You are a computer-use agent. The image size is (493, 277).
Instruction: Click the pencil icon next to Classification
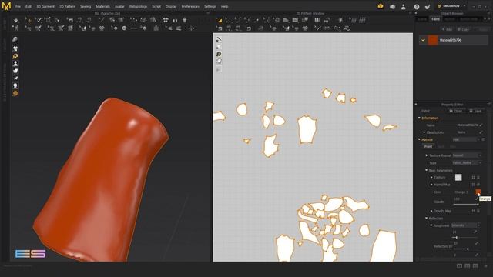coord(481,132)
